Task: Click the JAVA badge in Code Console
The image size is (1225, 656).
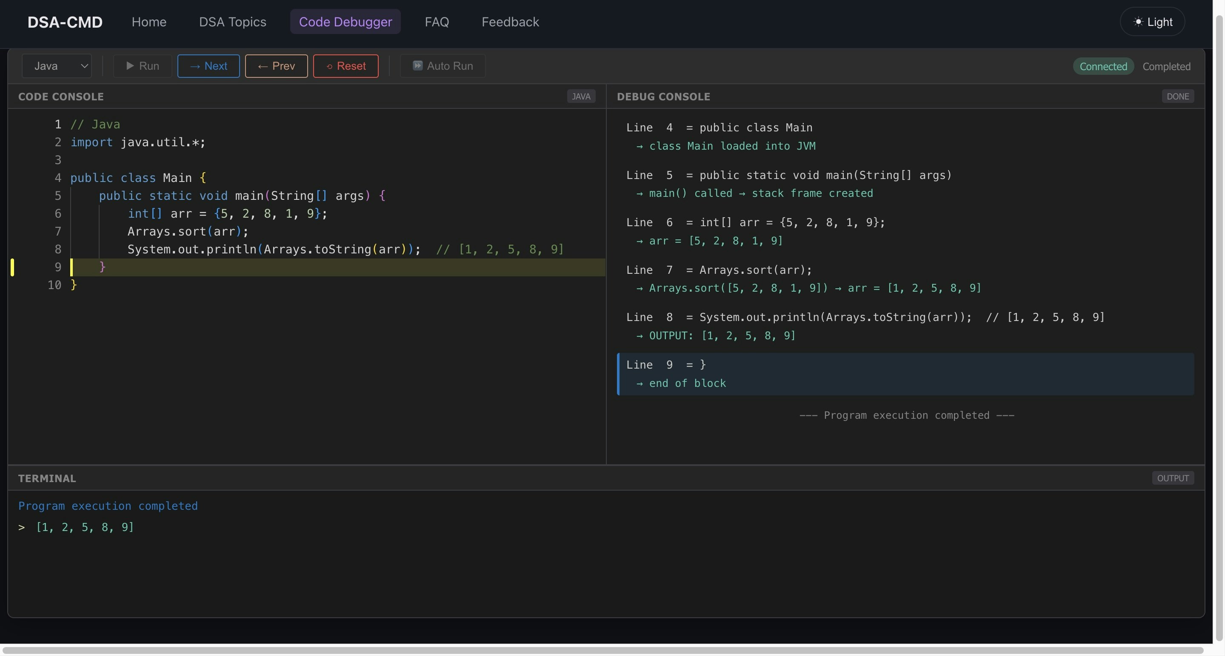Action: click(581, 97)
